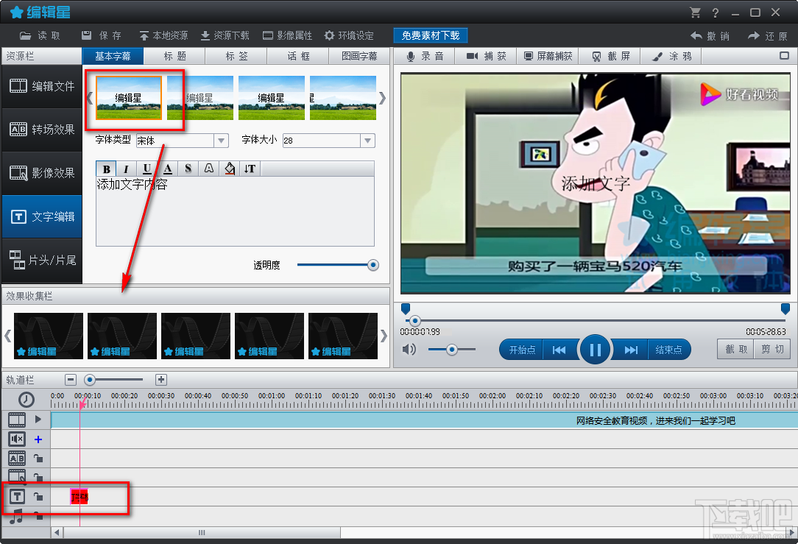Open the 字体类型 font dropdown
This screenshot has width=798, height=544.
(221, 141)
